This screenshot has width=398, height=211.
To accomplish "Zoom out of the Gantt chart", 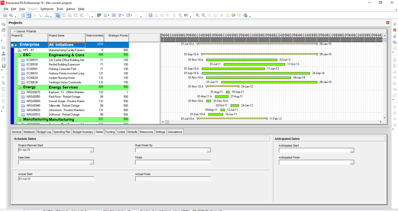I will point(203,15).
